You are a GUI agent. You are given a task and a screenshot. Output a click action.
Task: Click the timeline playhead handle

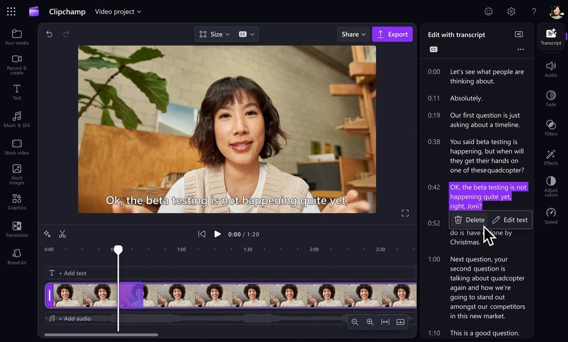(118, 250)
